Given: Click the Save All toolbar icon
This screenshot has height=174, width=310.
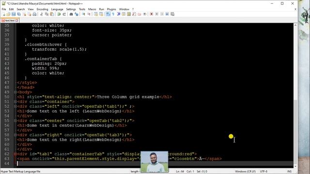Looking at the screenshot, I should click(x=19, y=14).
